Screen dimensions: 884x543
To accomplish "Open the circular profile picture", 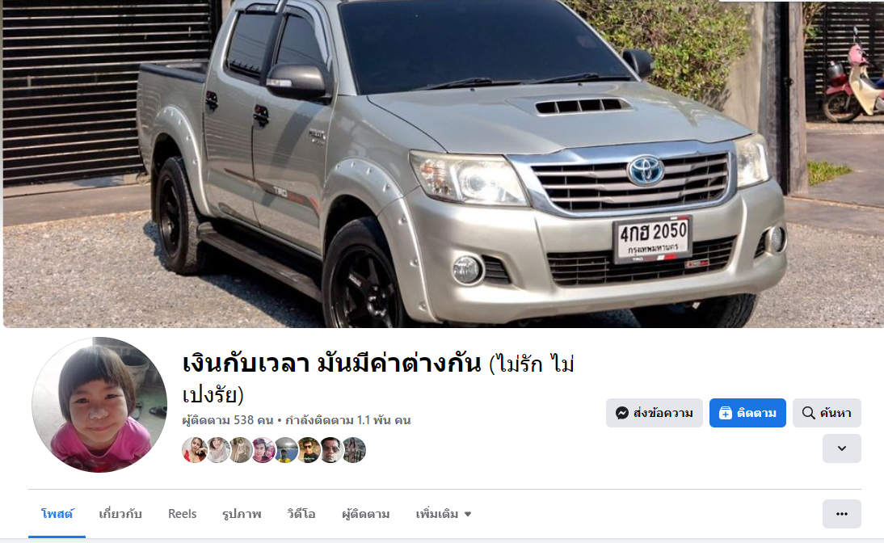I will coord(99,405).
